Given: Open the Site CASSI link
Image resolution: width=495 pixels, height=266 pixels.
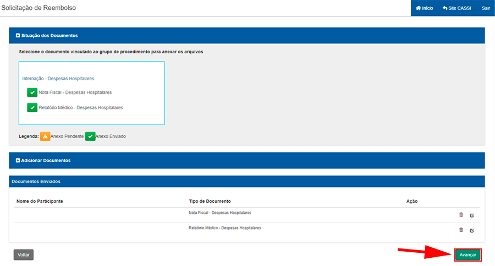Looking at the screenshot, I should tap(457, 8).
